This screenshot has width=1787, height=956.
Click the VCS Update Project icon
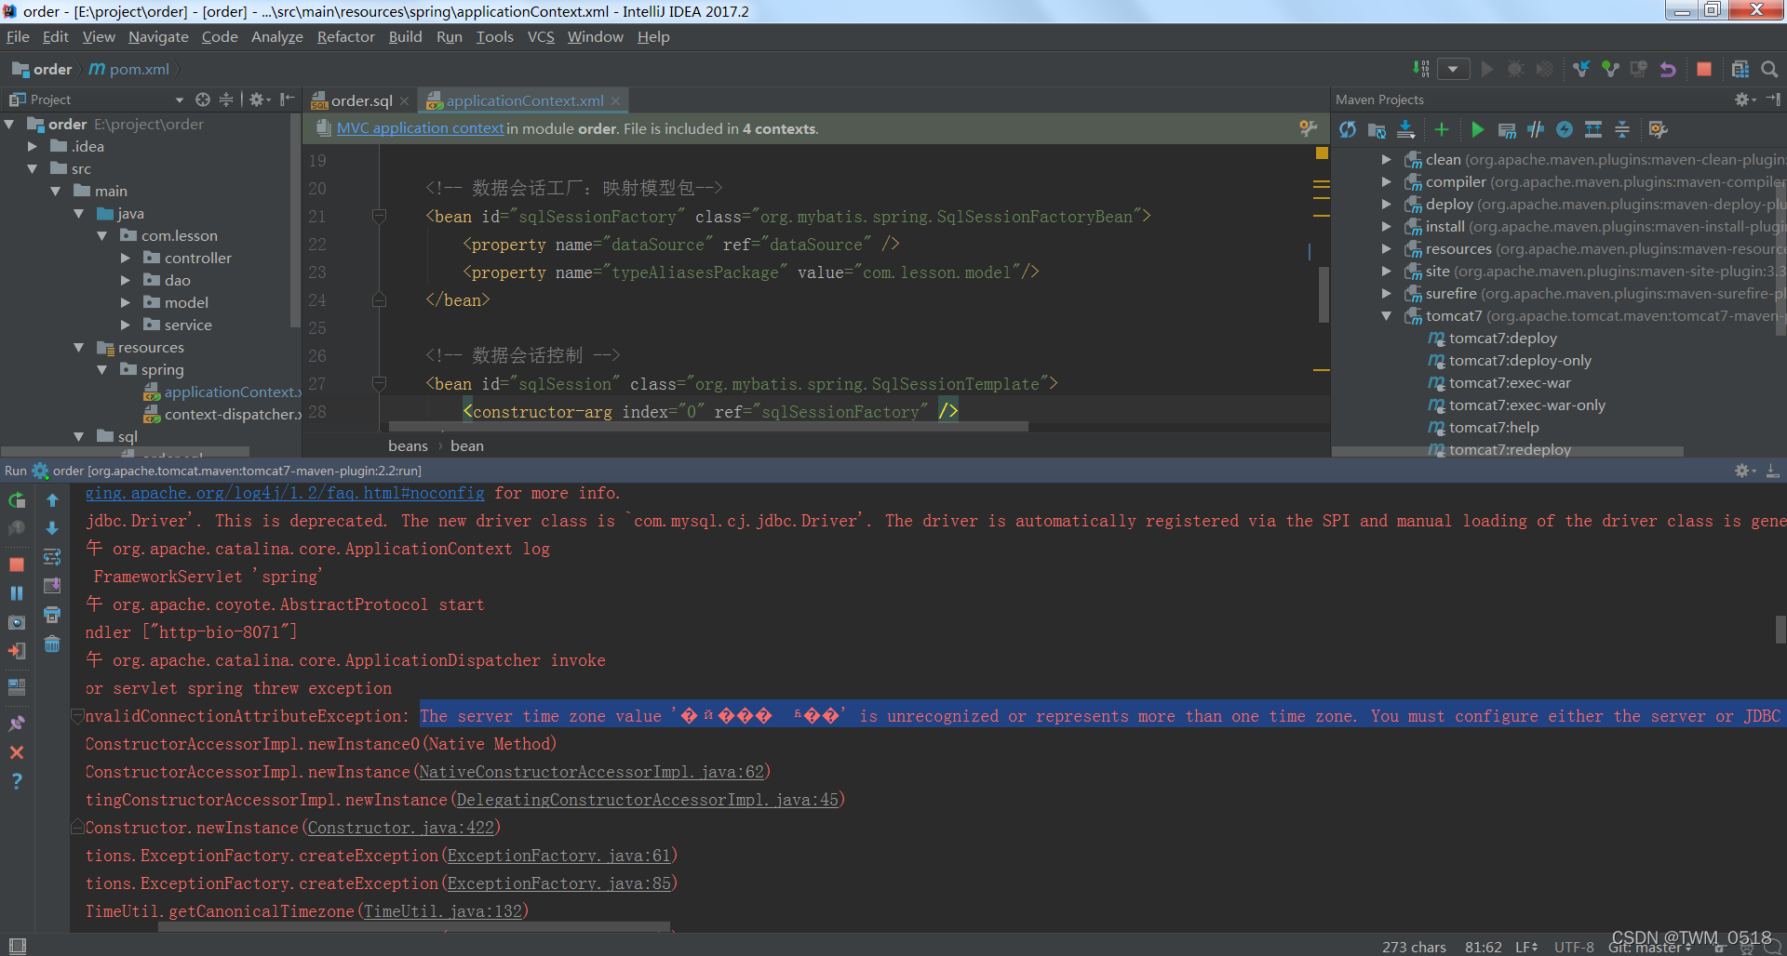pyautogui.click(x=1581, y=69)
